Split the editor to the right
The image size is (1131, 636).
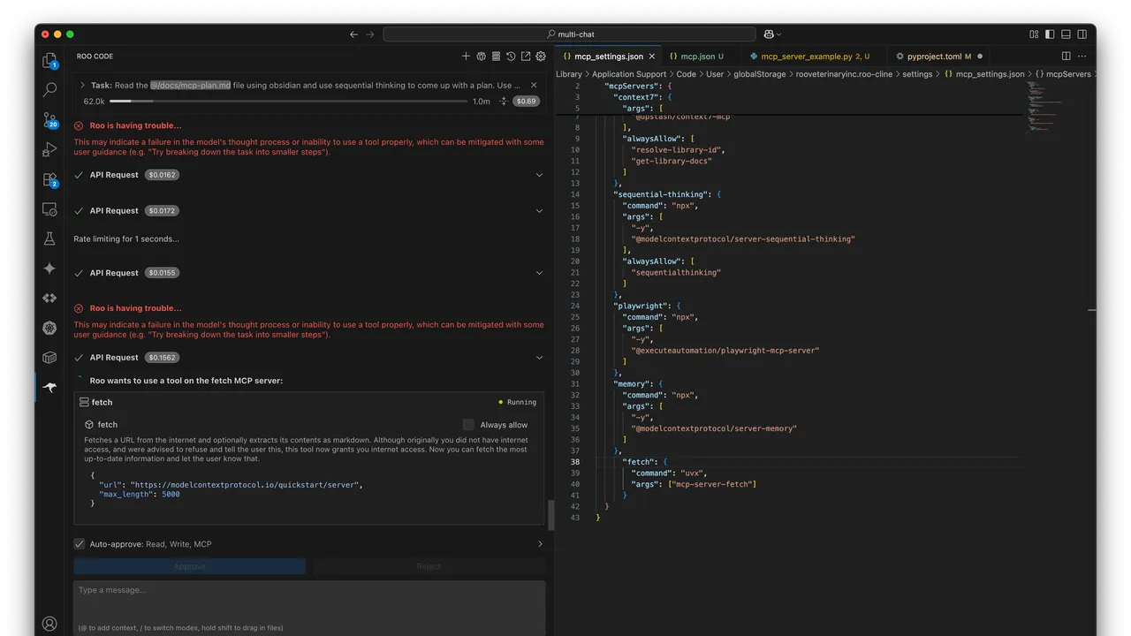pos(1066,57)
